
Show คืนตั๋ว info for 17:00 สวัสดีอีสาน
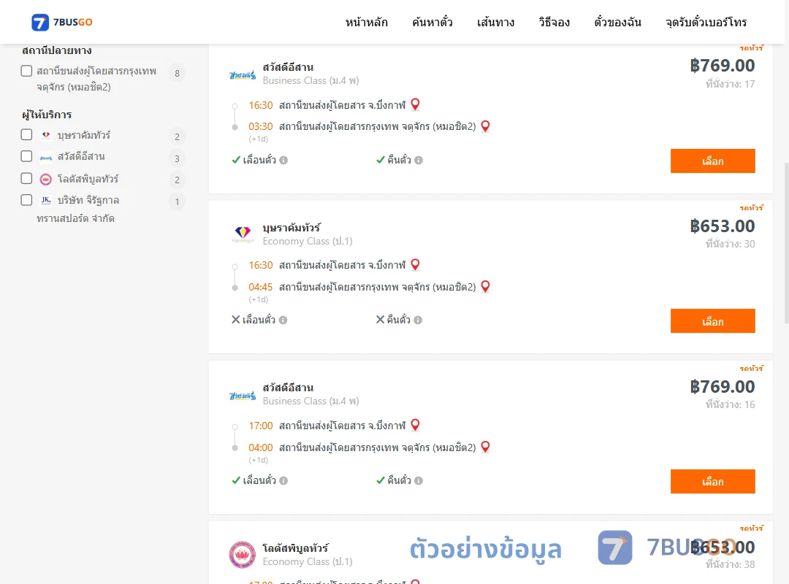[x=419, y=481]
